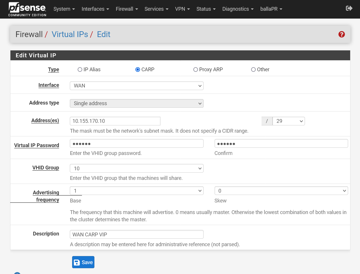360x274 pixels.
Task: Click the logout arrow icon
Action: (x=349, y=8)
